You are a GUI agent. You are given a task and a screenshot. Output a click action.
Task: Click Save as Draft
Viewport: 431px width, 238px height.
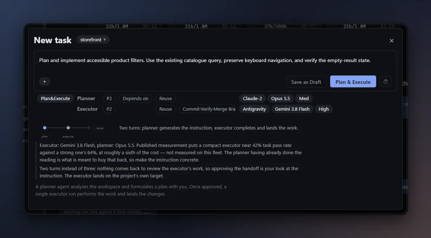(306, 82)
